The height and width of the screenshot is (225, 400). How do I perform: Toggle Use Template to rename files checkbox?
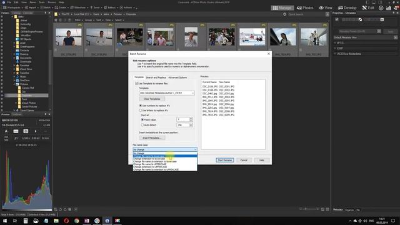click(x=137, y=83)
